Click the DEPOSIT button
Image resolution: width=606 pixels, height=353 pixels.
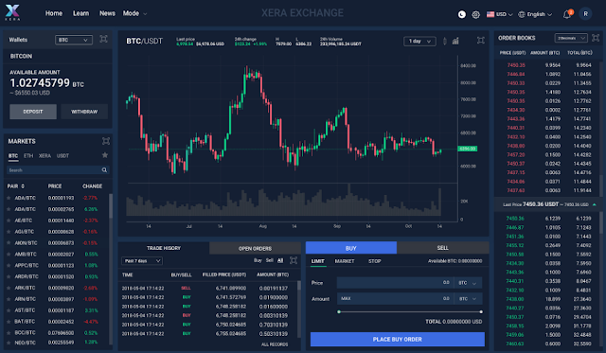[x=33, y=112]
